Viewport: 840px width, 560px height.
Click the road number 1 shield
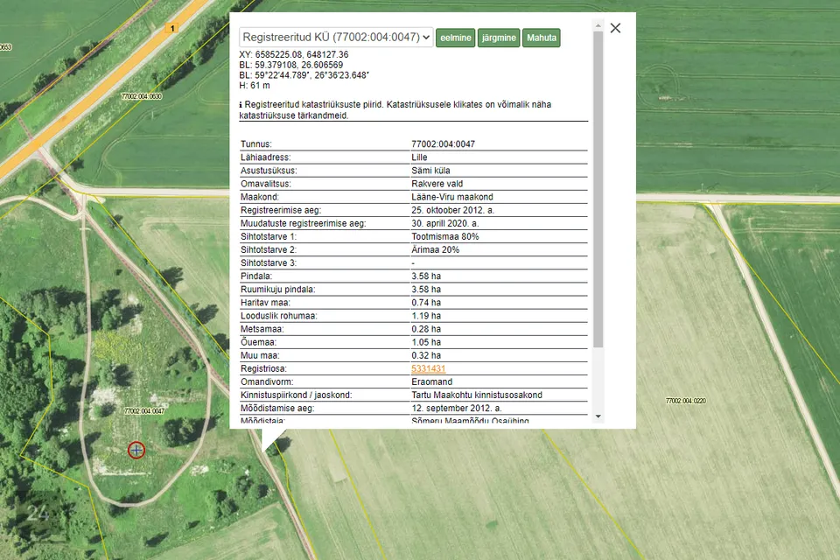click(173, 29)
